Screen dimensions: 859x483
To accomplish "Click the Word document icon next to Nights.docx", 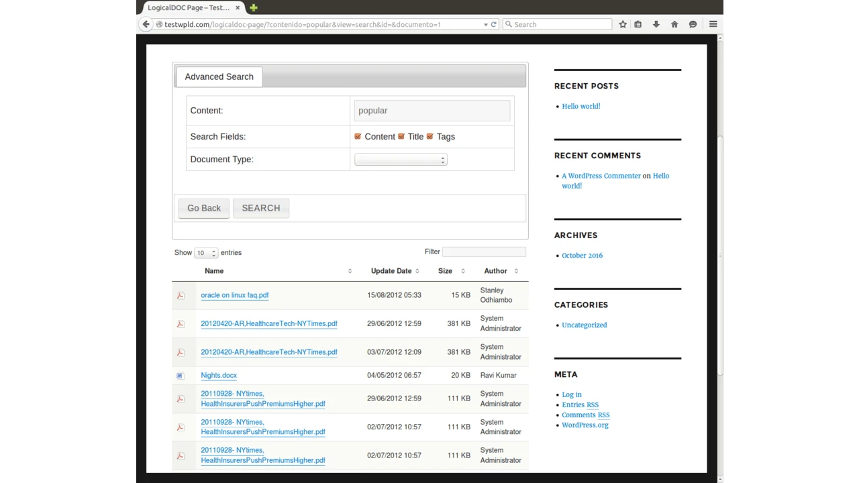I will [179, 375].
